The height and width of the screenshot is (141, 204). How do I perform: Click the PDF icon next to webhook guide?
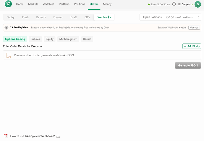[x=6, y=136]
